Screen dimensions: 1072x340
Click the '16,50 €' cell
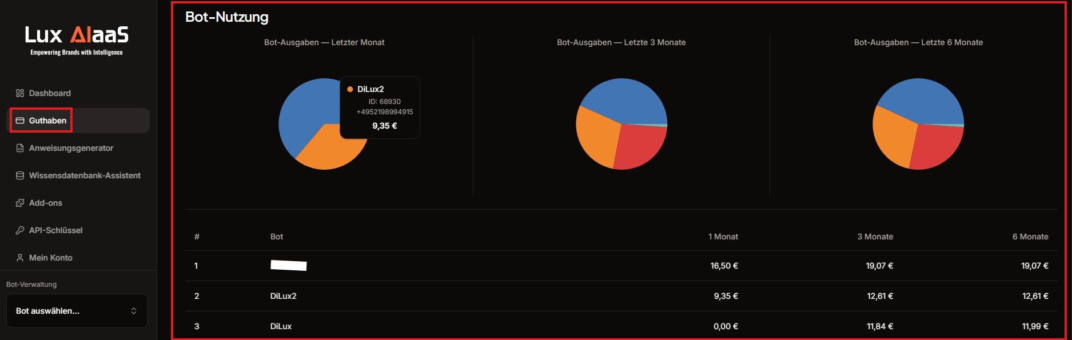pyautogui.click(x=724, y=266)
